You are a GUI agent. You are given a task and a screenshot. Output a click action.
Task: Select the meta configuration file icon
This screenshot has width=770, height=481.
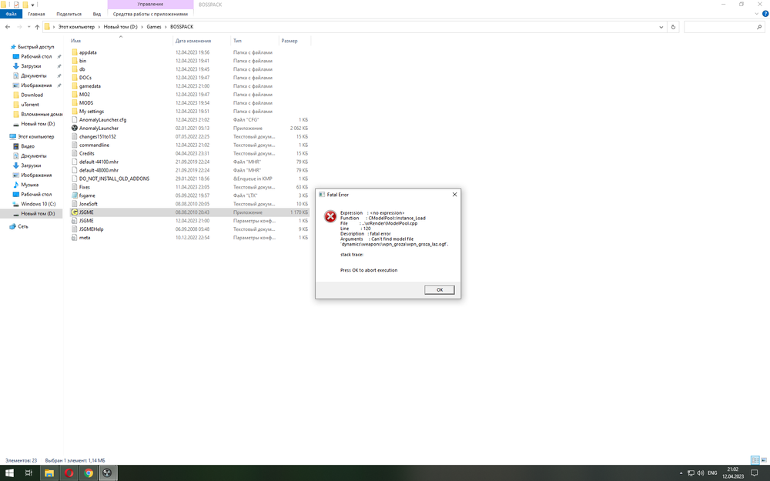click(x=75, y=238)
